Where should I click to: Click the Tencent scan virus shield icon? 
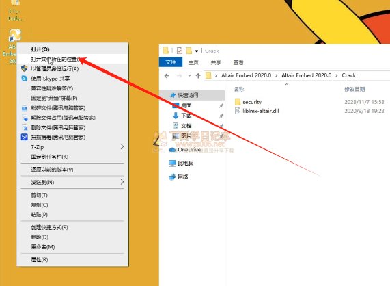pyautogui.click(x=24, y=137)
